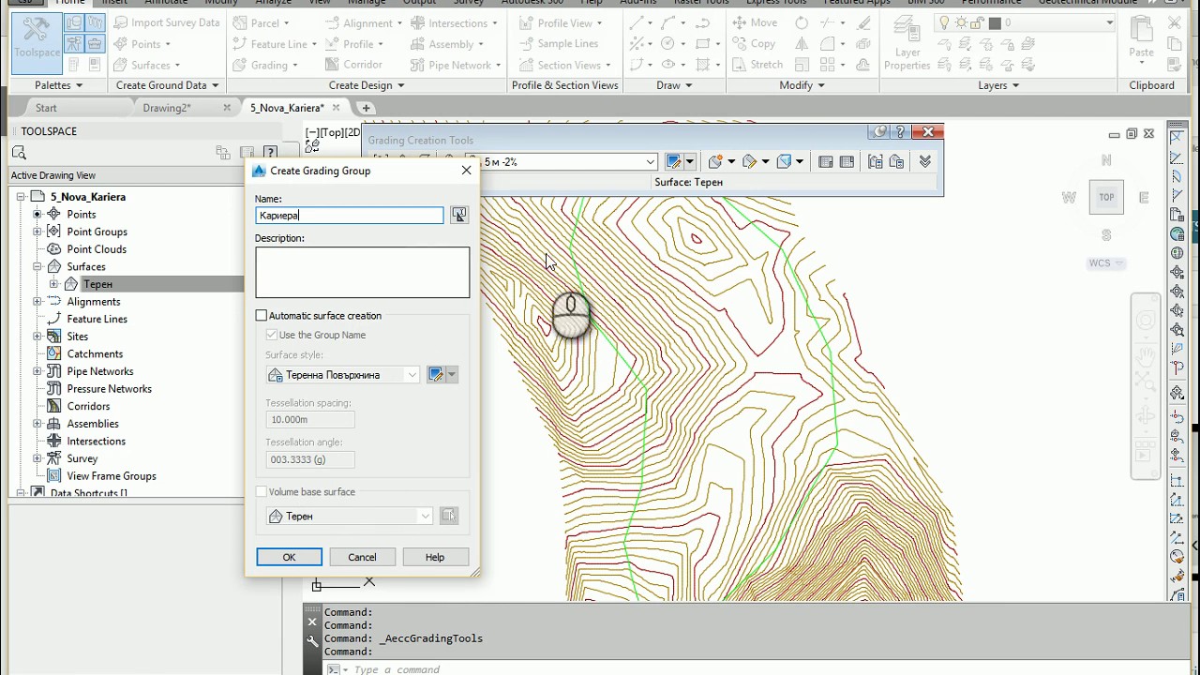The height and width of the screenshot is (675, 1200).
Task: Click the Tessellation spacing field
Action: 310,420
